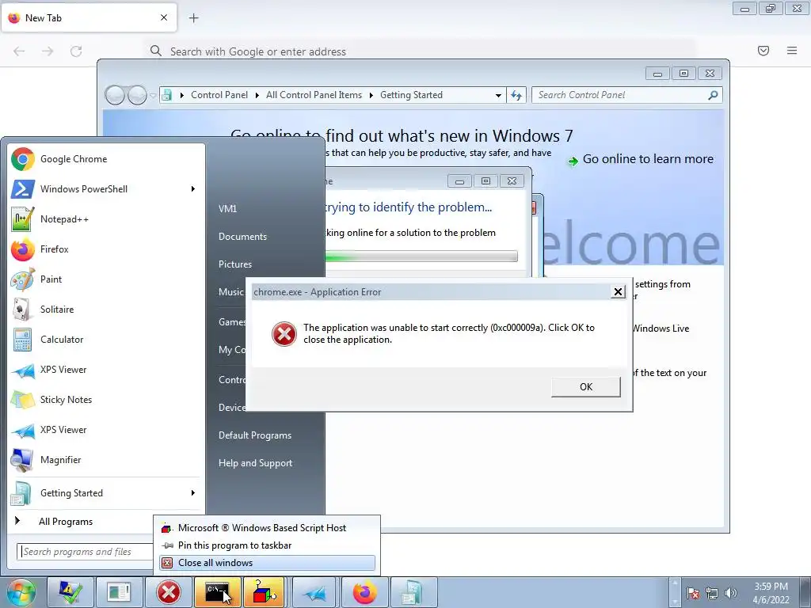811x608 pixels.
Task: Open Windows Script Host taskbar button
Action: tap(265, 592)
